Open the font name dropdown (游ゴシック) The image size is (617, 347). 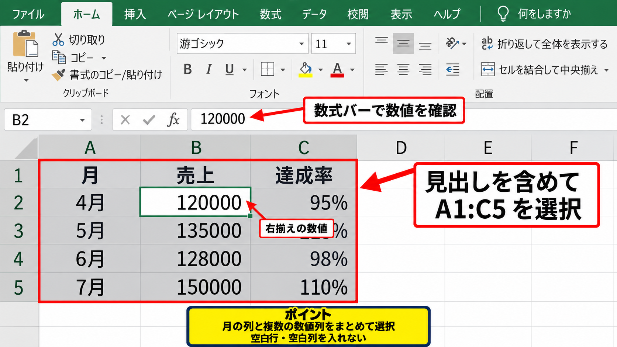301,44
